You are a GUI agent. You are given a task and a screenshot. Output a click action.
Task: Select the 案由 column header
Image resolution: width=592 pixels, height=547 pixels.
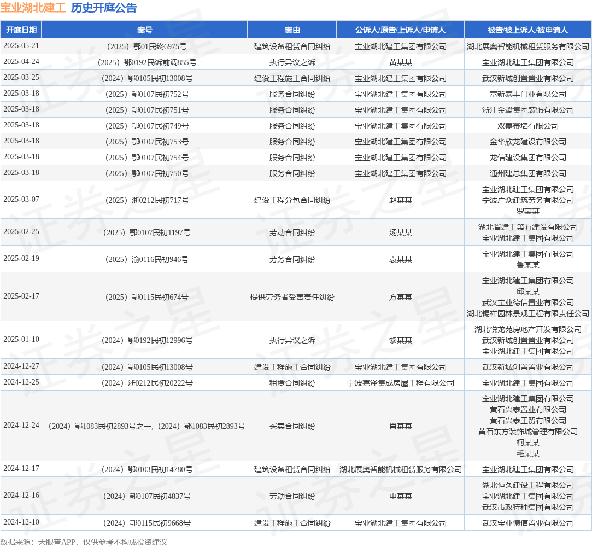point(292,30)
